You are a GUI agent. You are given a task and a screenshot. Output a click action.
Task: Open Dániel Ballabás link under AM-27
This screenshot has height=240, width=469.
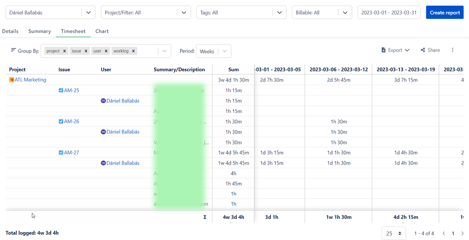coord(123,163)
